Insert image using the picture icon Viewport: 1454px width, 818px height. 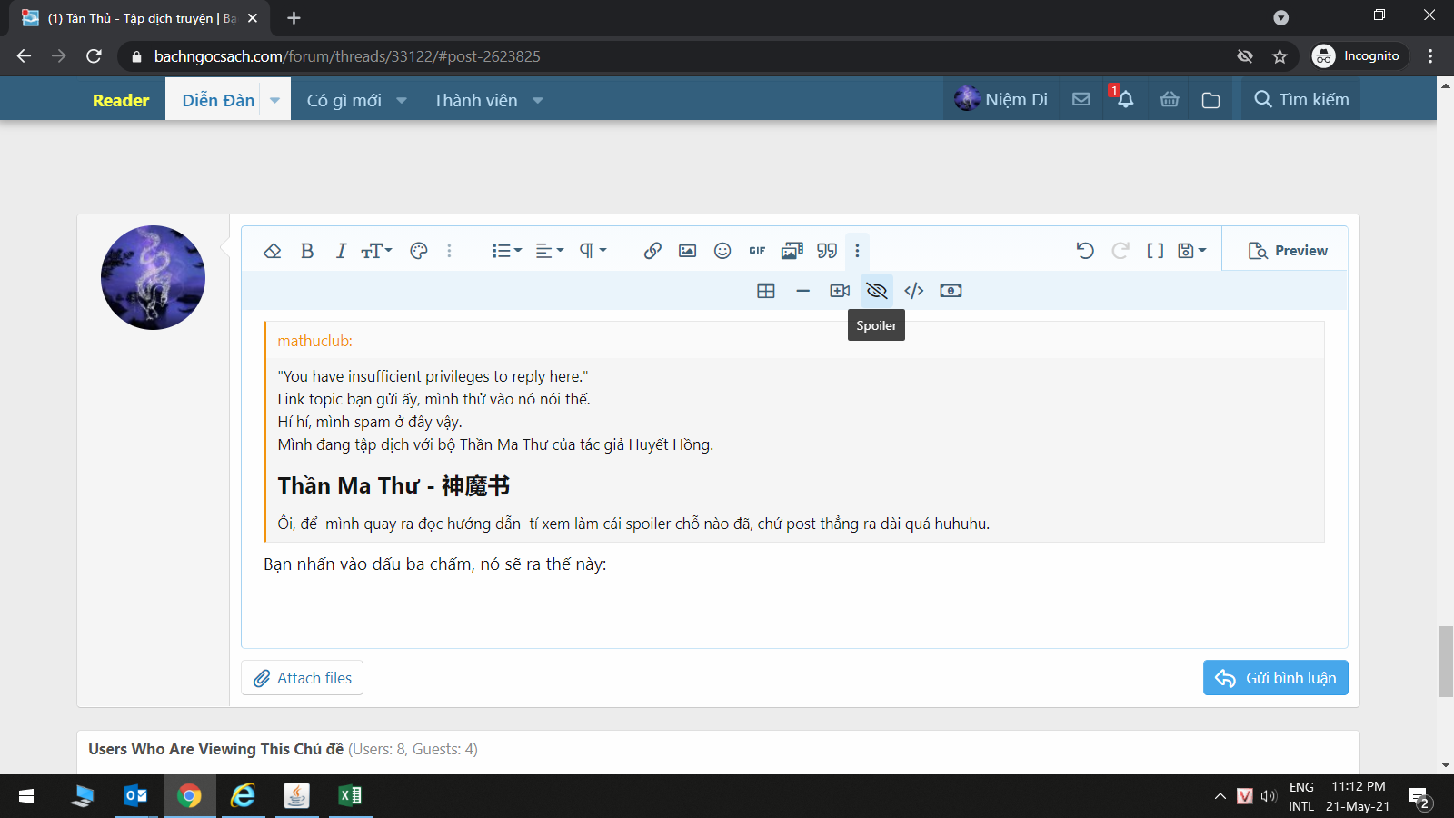click(687, 251)
